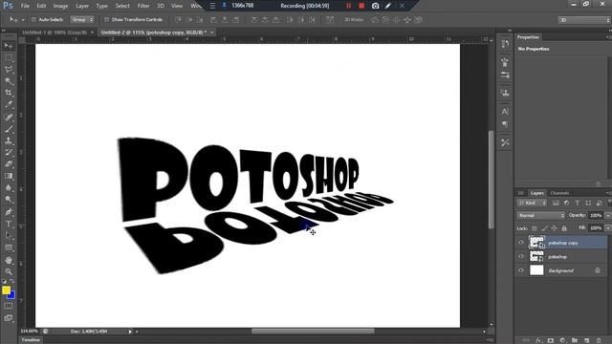
Task: Switch to Untitled-1 document tab
Action: tap(55, 32)
